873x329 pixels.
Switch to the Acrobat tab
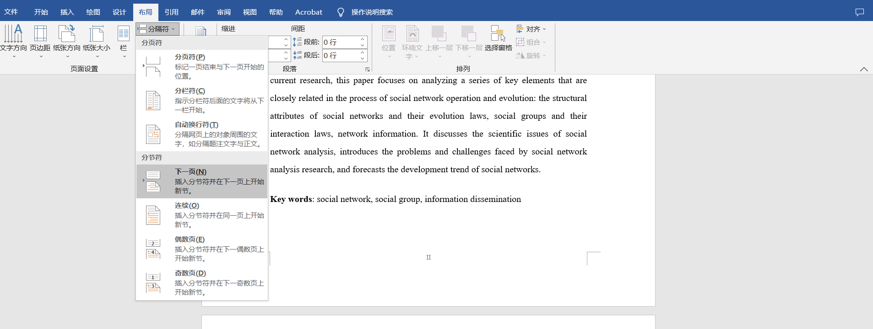tap(309, 12)
